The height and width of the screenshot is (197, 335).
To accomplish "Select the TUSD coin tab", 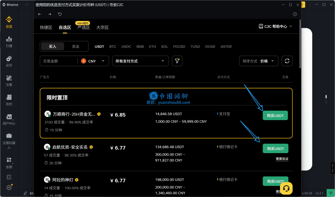I will pyautogui.click(x=195, y=46).
